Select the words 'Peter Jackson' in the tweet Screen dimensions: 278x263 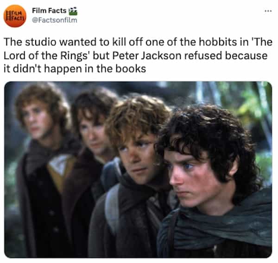click(147, 55)
